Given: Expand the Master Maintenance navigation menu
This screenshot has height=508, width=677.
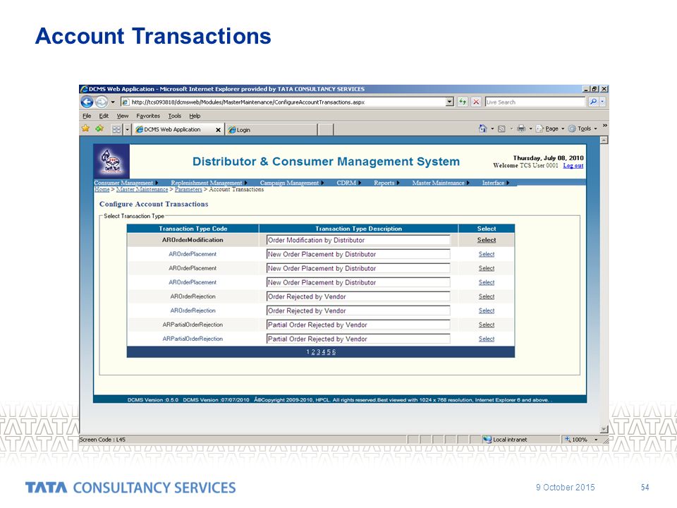Looking at the screenshot, I should click(440, 183).
